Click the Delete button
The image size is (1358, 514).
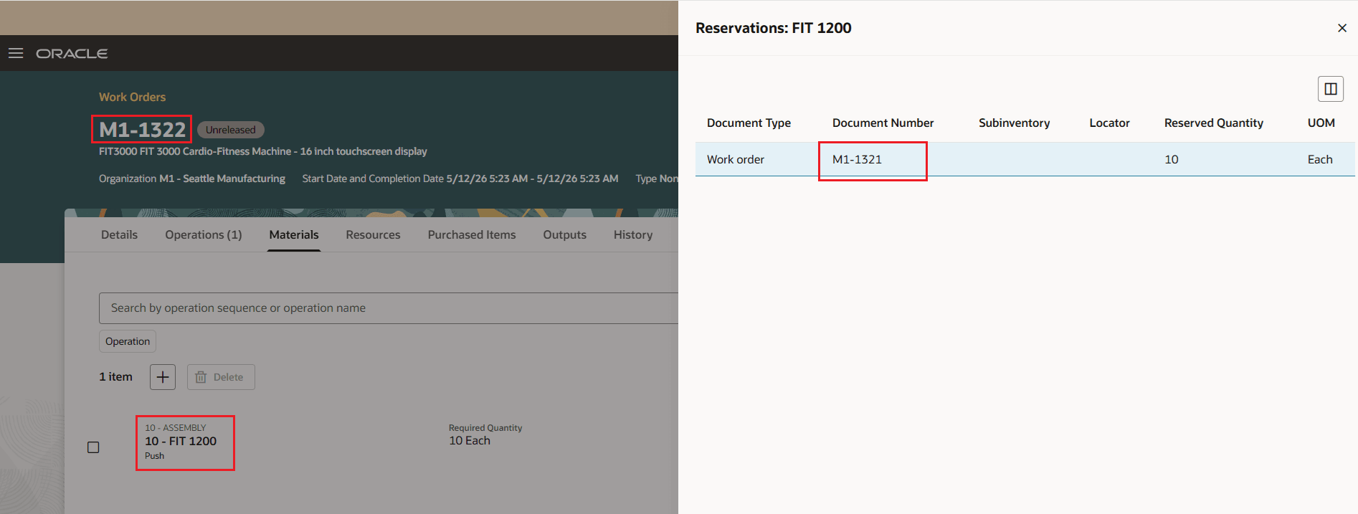(221, 377)
